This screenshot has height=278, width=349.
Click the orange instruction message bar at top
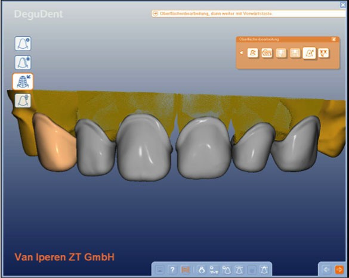pyautogui.click(x=248, y=14)
